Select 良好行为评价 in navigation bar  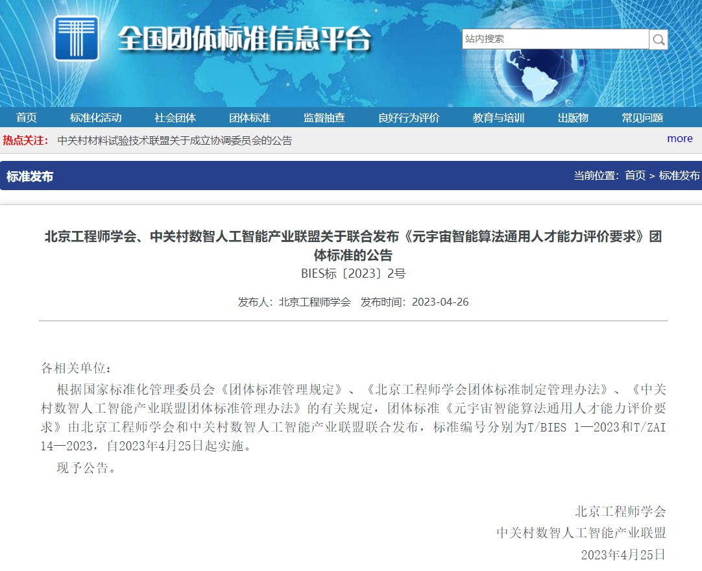point(409,117)
